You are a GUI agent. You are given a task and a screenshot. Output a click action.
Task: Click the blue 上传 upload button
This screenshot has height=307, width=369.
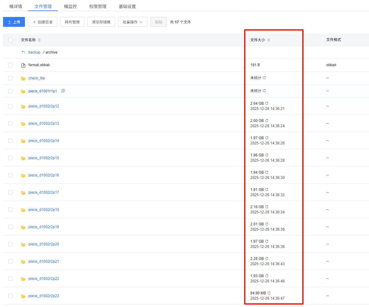click(x=14, y=22)
